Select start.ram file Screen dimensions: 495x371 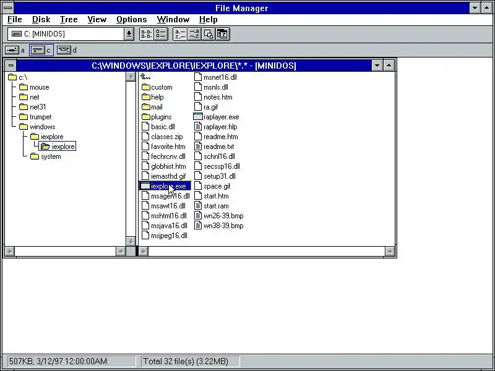[x=212, y=206]
